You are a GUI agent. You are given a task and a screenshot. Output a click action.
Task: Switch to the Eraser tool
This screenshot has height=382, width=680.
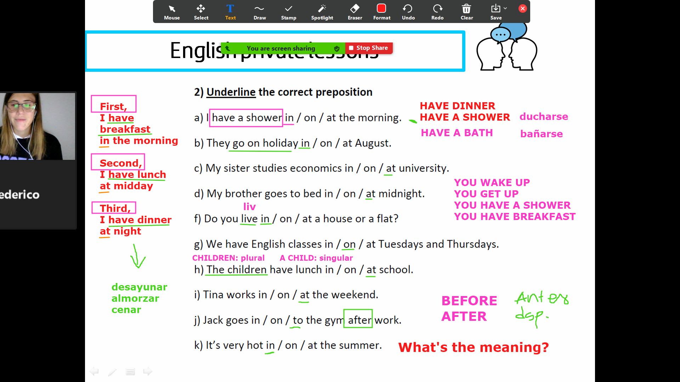(x=355, y=12)
